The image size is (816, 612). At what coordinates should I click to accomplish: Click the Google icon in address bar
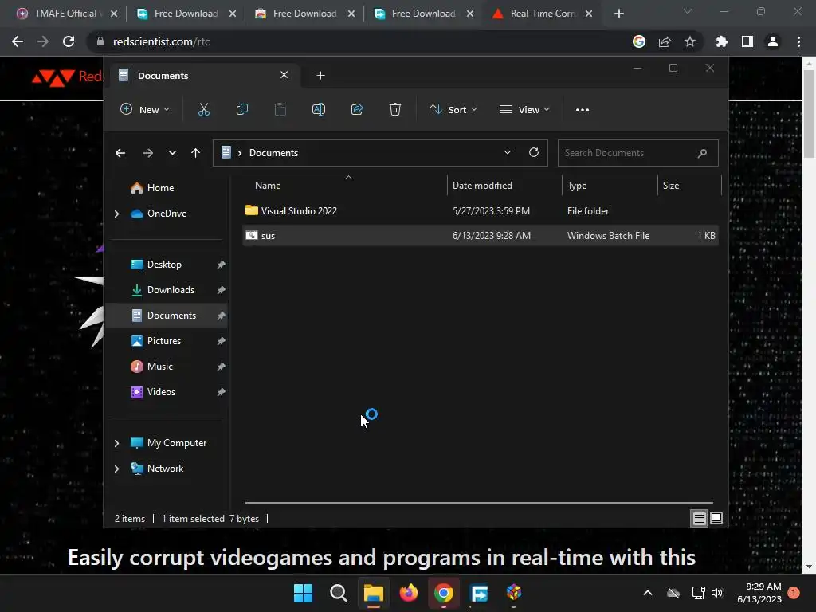coord(638,41)
